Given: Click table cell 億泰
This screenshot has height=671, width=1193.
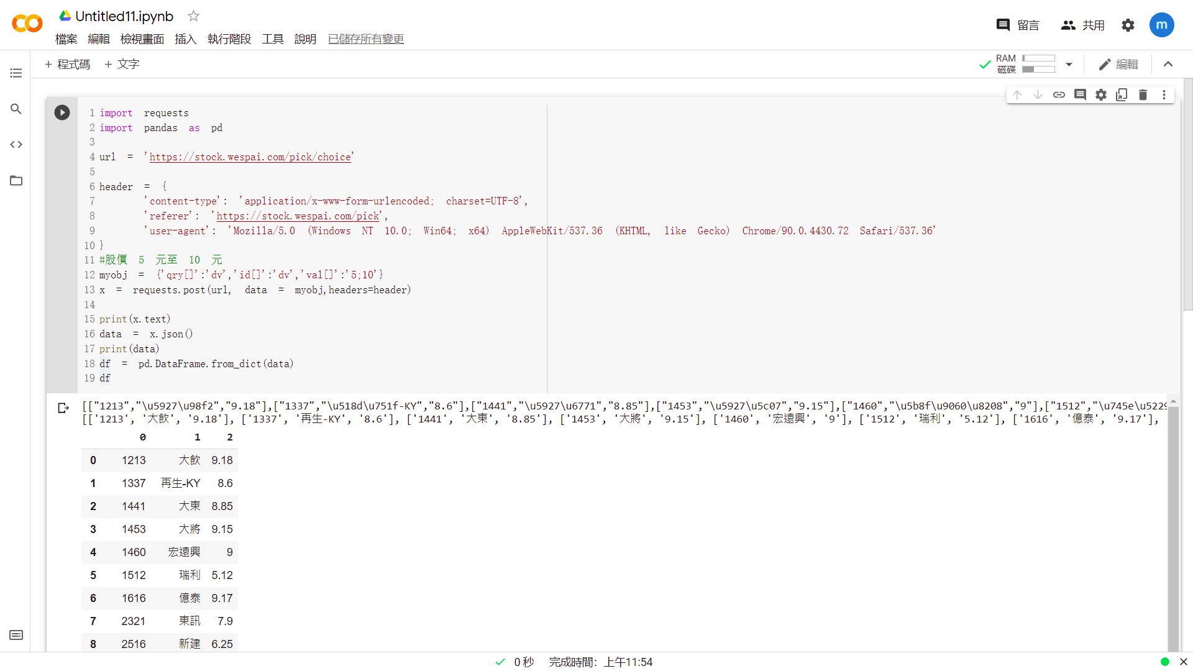Looking at the screenshot, I should click(x=190, y=598).
